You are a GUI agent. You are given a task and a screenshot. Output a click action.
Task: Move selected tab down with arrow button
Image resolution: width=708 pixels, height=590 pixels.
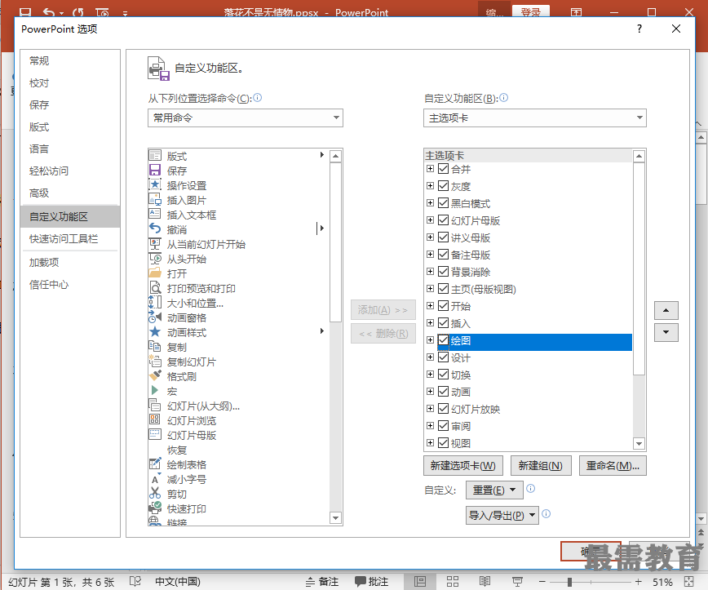tap(666, 332)
